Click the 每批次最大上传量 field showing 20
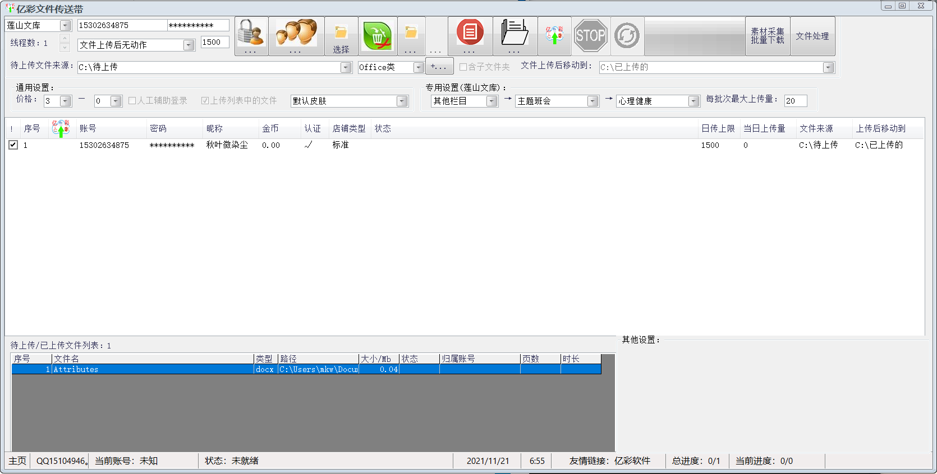Image resolution: width=937 pixels, height=474 pixels. click(796, 101)
